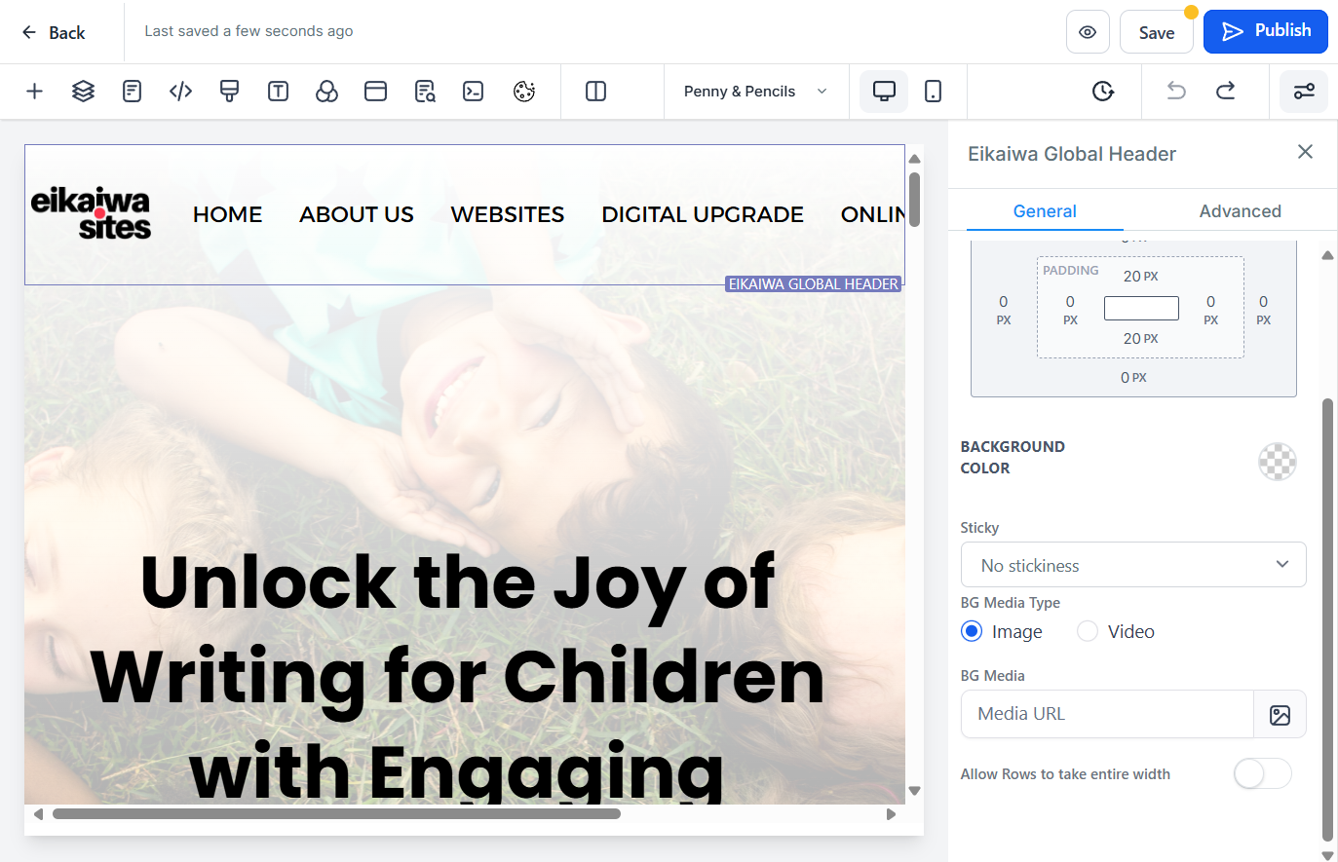Click the HOME navigation menu item
The image size is (1338, 862).
228,214
